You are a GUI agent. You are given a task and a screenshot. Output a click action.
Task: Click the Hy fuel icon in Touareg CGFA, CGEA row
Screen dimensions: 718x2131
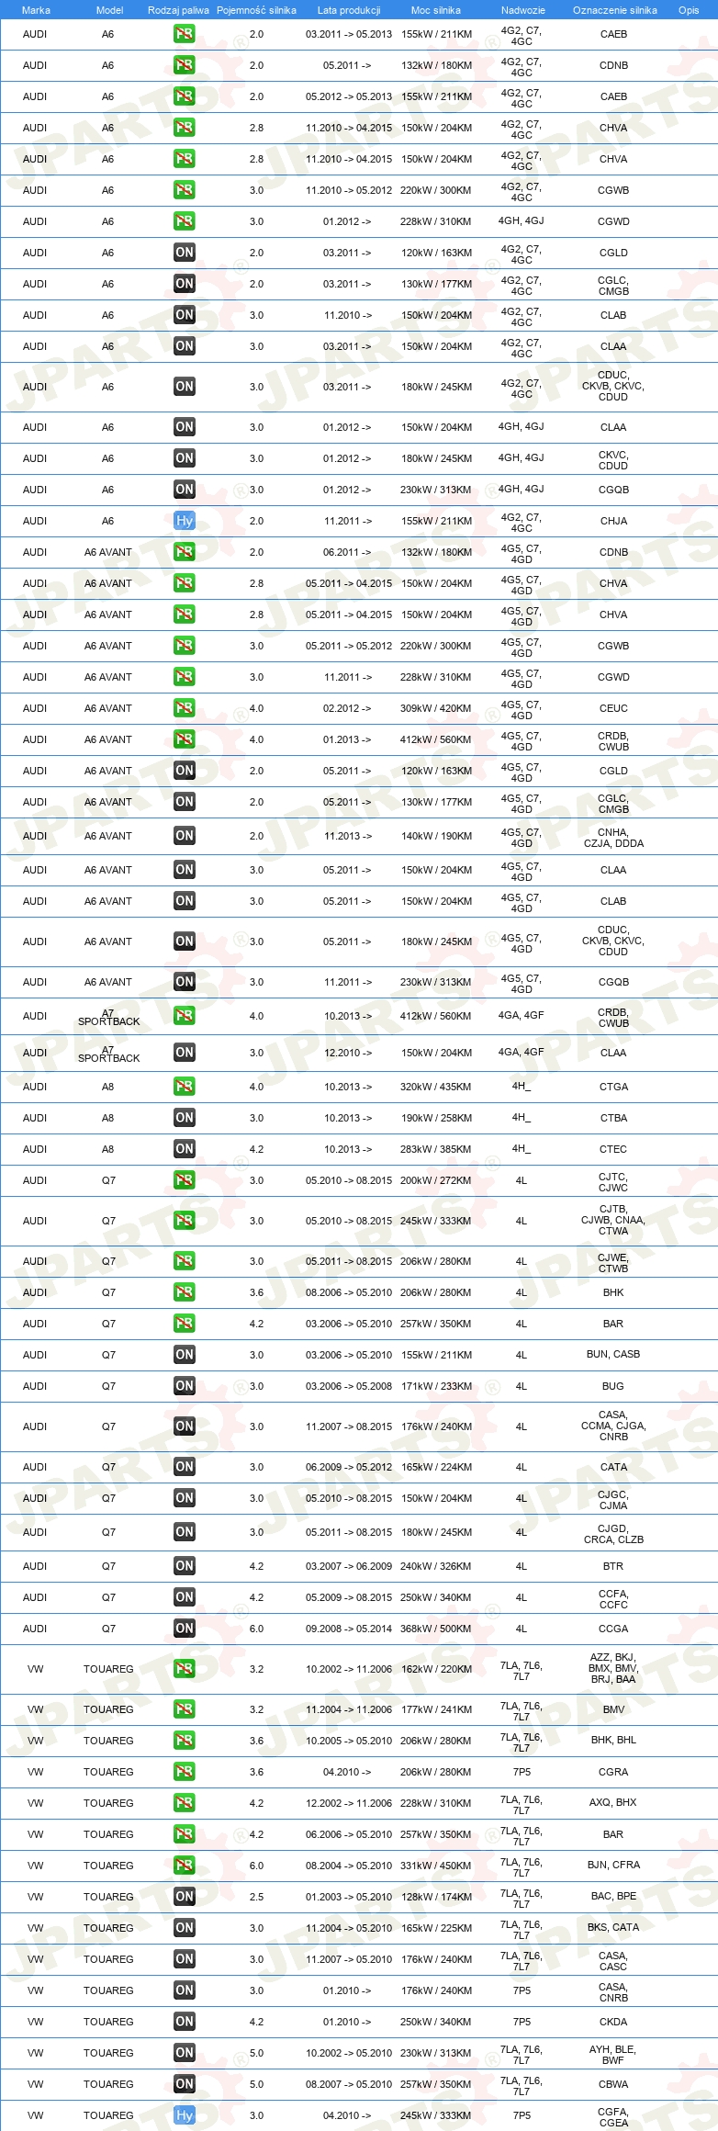185,2115
